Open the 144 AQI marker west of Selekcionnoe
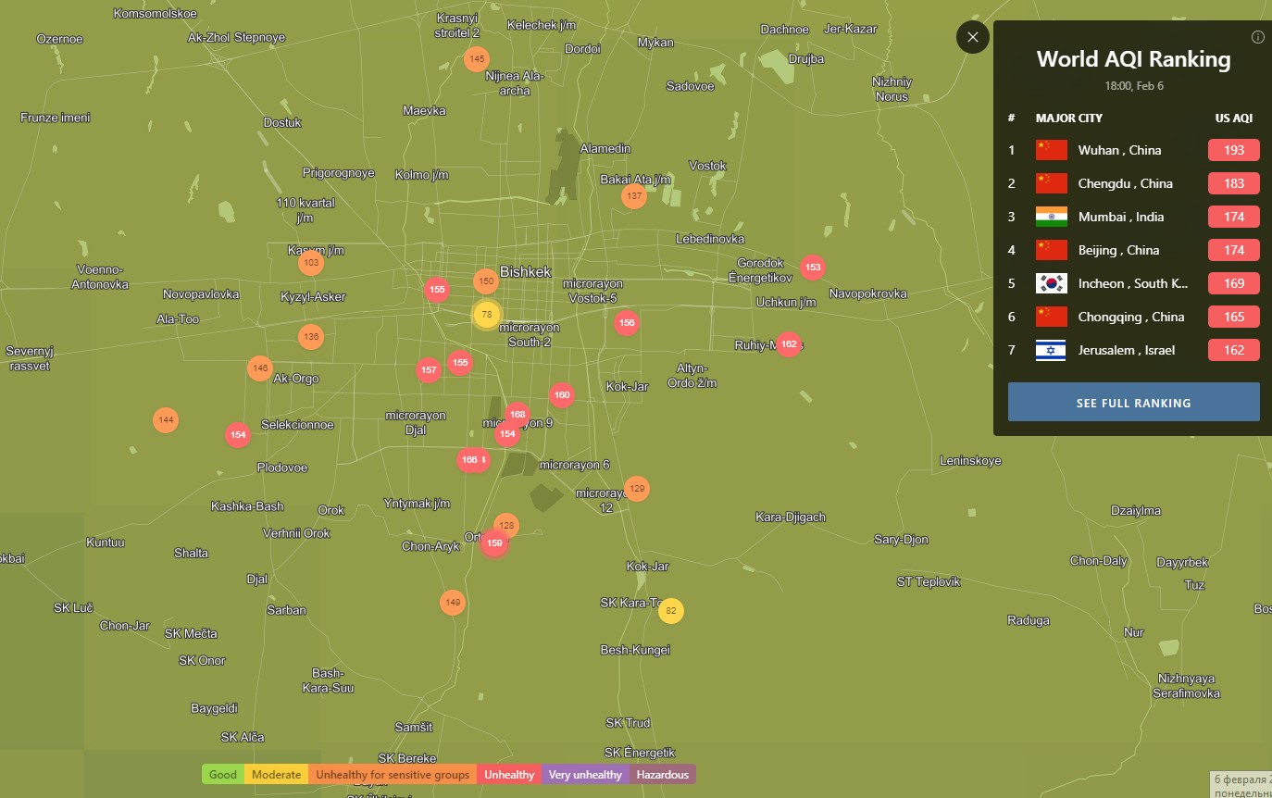The width and height of the screenshot is (1272, 798). (166, 420)
